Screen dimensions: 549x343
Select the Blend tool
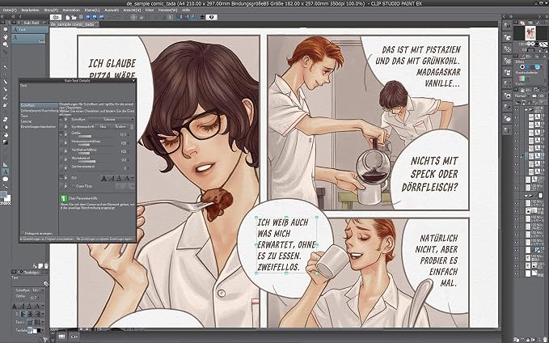tap(5, 127)
